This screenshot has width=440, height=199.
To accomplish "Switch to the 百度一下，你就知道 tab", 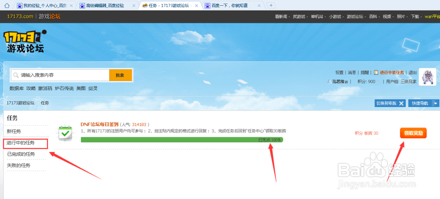I will (233, 6).
